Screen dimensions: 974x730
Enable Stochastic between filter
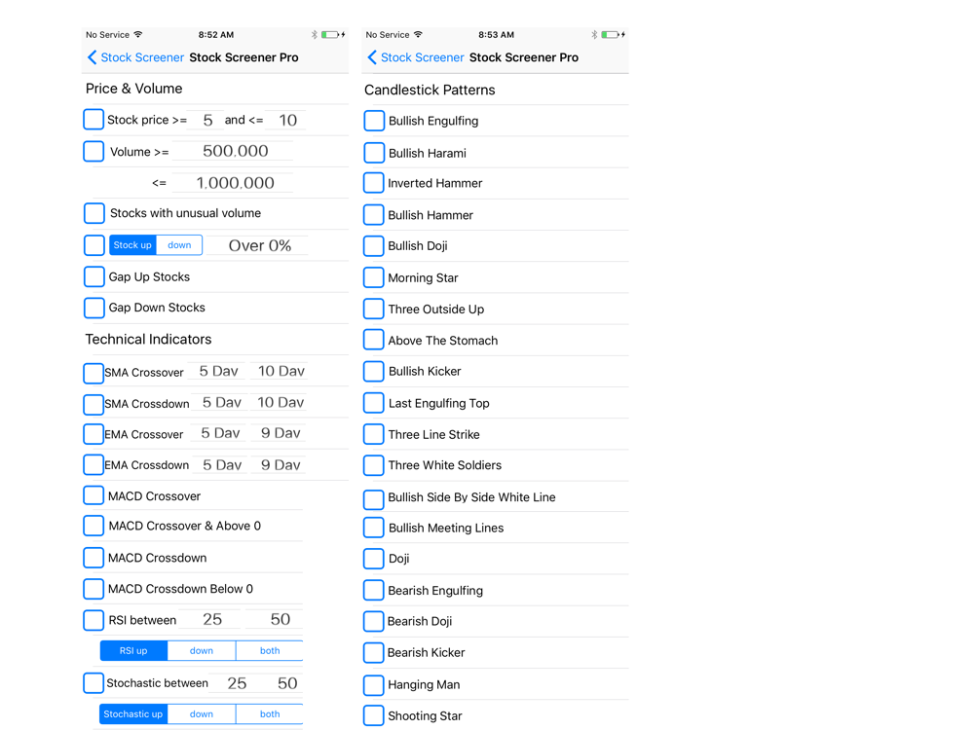coord(94,683)
